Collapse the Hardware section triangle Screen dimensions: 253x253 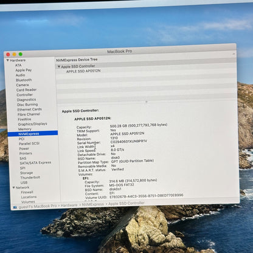point(7,60)
